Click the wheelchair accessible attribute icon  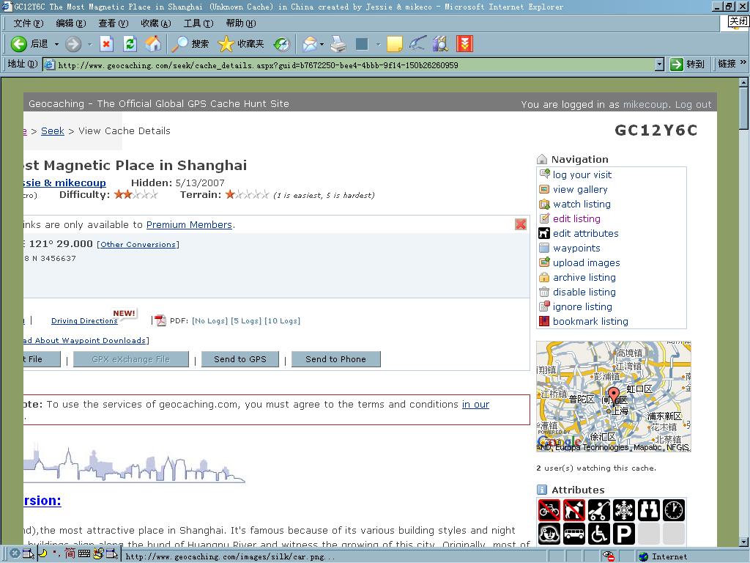(x=598, y=534)
